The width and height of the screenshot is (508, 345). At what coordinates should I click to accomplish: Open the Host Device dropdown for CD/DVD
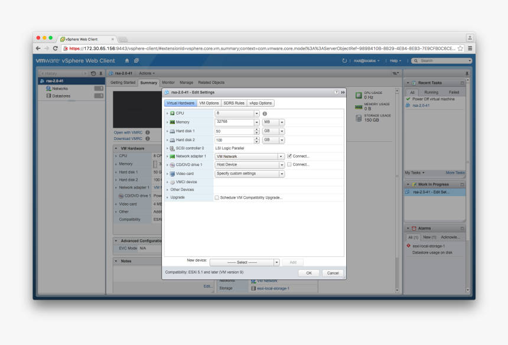point(282,165)
